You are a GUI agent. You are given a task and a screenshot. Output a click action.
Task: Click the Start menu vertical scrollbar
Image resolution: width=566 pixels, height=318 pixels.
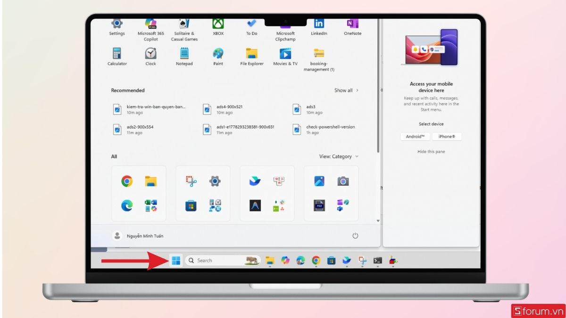pos(378,85)
